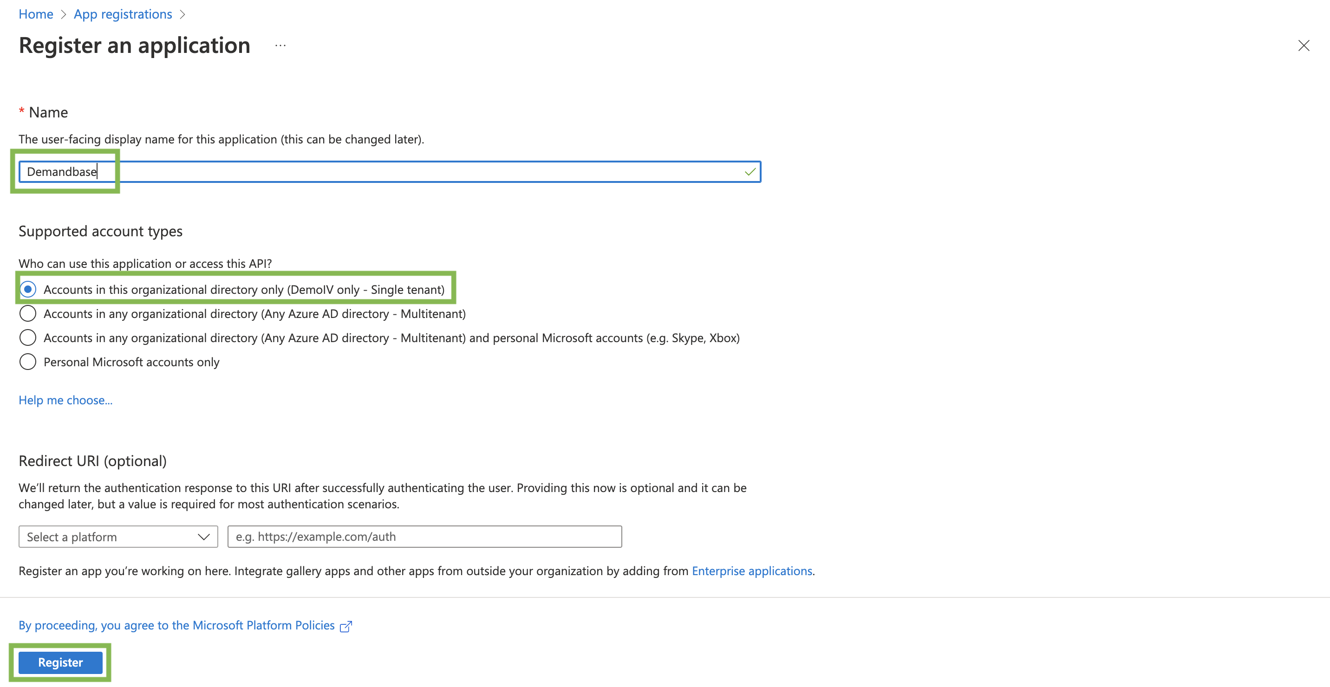Open the Enterprise applications link
Screen dimensions: 1330x687
coord(752,571)
